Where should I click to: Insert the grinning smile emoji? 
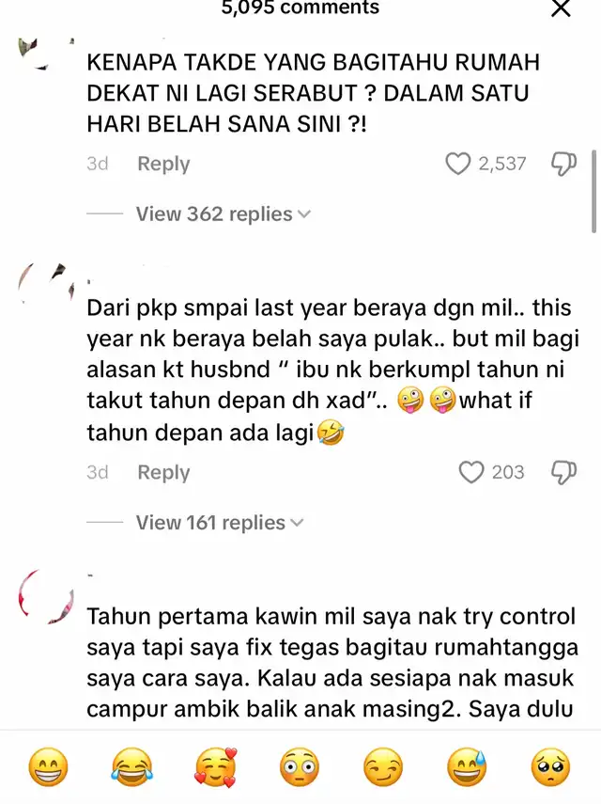(48, 767)
